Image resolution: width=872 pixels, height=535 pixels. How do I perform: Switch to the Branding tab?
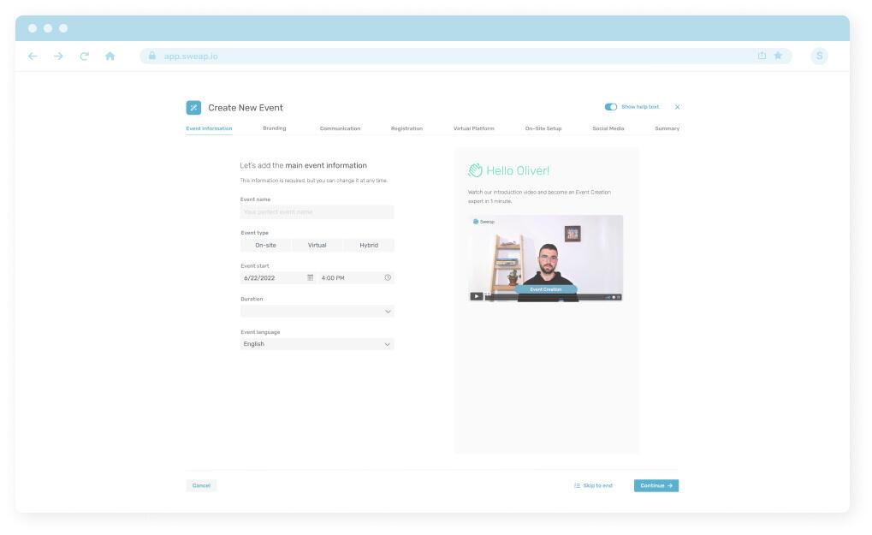point(274,128)
